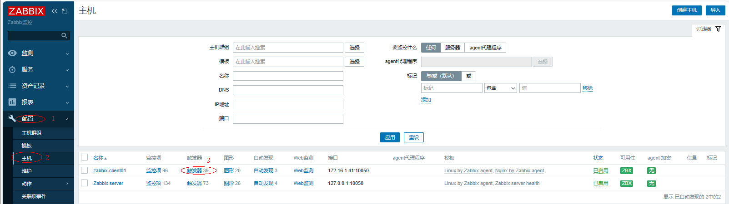The width and height of the screenshot is (729, 204).
Task: Collapse sidebar with double-arrow icon
Action: click(x=55, y=11)
